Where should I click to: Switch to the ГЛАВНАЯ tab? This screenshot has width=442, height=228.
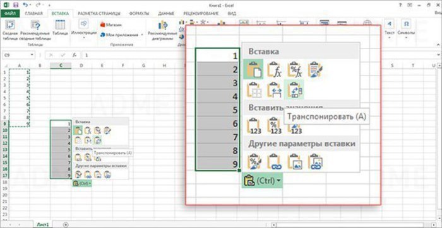(x=34, y=13)
